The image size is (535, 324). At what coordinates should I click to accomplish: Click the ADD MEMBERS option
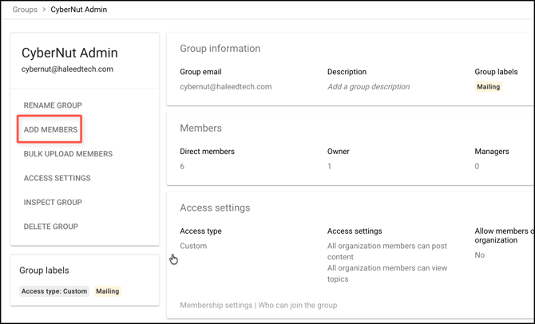50,129
